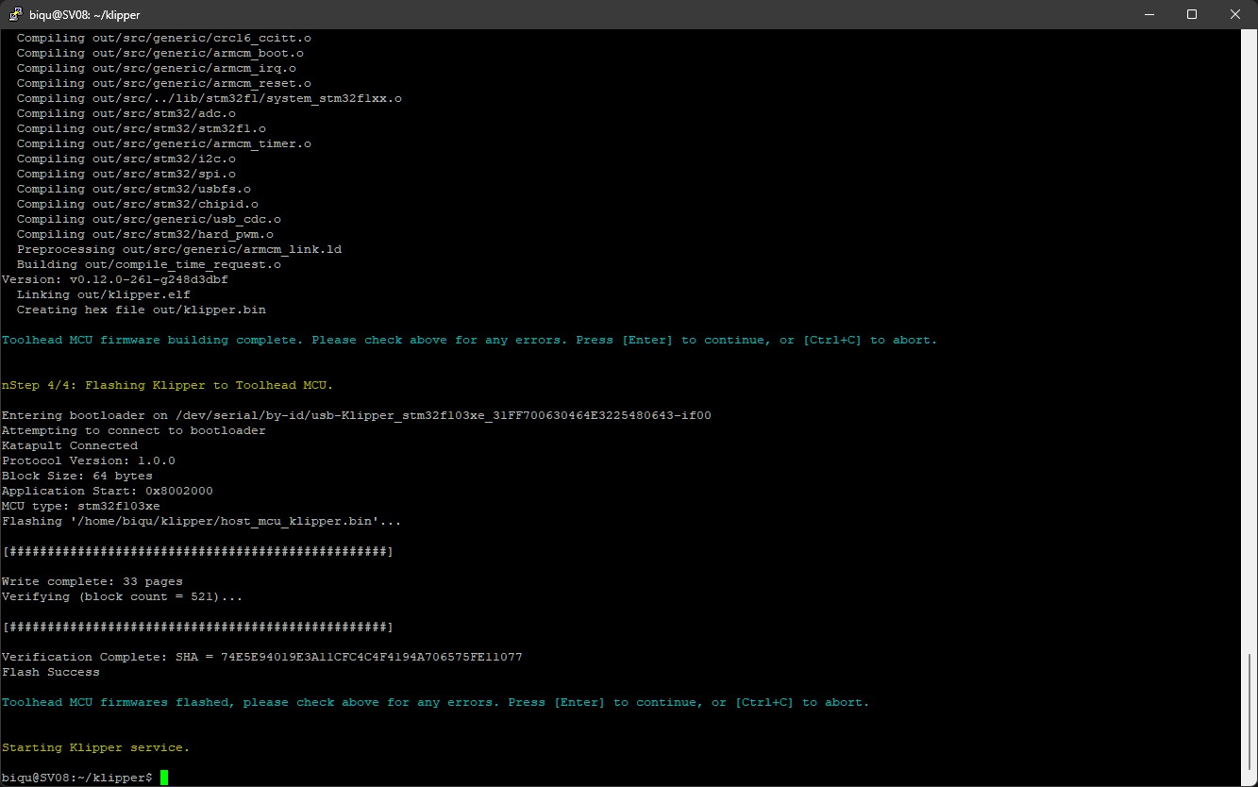Image resolution: width=1258 pixels, height=787 pixels.
Task: Click 'Compiling out/src/stm32/i2c.o' line
Action: (x=126, y=159)
